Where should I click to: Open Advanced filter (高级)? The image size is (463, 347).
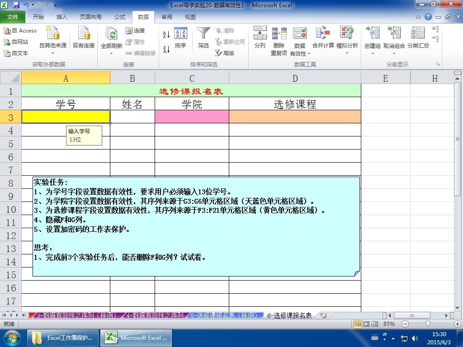pos(225,53)
